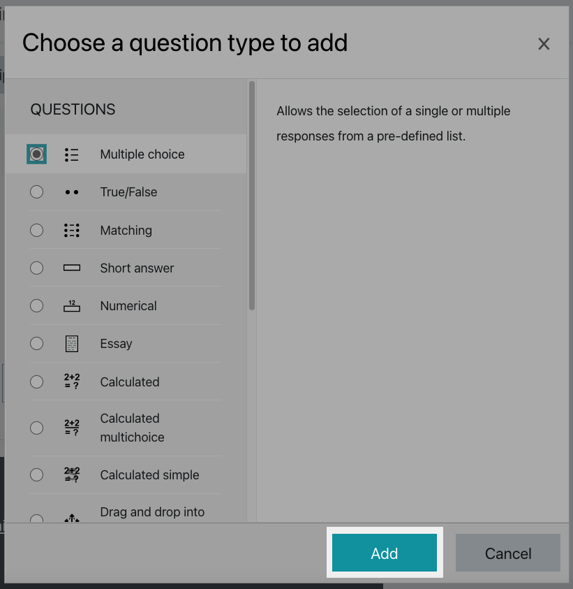Select the True/False radio button
The width and height of the screenshot is (573, 589).
(x=36, y=192)
